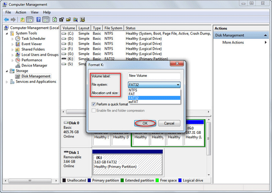Image resolution: width=272 pixels, height=193 pixels.
Task: Click the Enable file and folder compression checkbox
Action: tap(93, 111)
